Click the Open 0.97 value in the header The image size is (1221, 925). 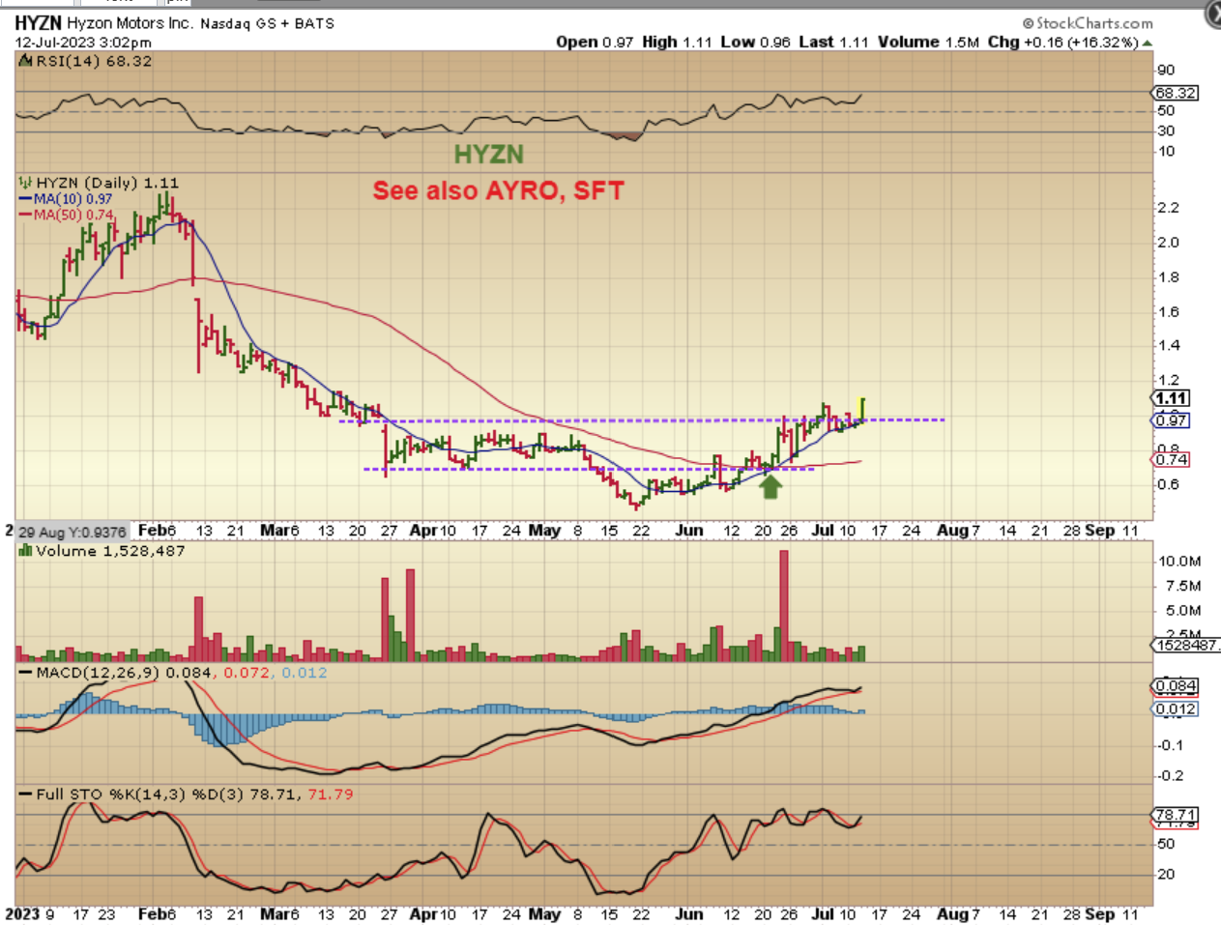point(595,42)
